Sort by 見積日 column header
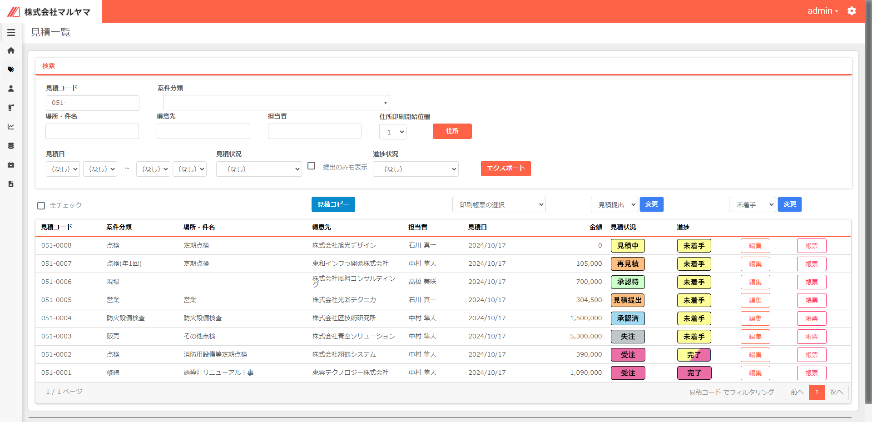 (478, 227)
